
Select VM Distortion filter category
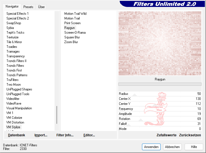coord(15,122)
